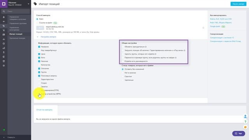Image resolution: width=249 pixels, height=140 pixels.
Task: Open "Управление группами" menu item
Action: pyautogui.click(x=18, y=23)
